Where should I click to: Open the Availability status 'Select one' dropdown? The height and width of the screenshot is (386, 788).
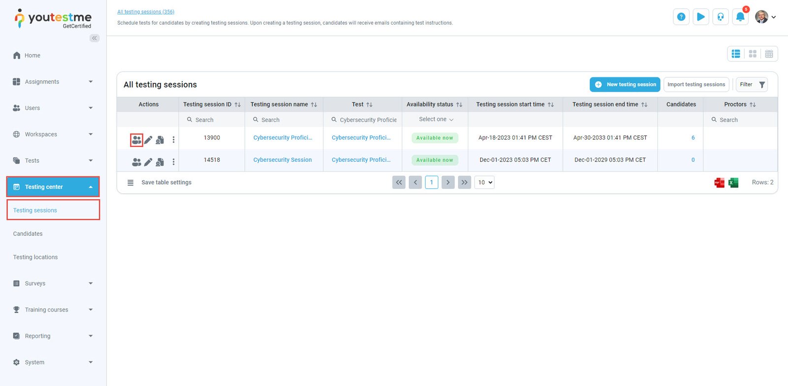[435, 119]
